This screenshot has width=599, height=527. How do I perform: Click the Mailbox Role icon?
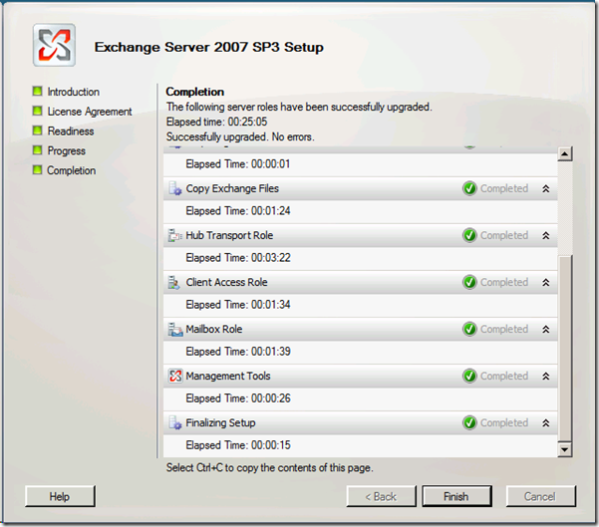point(175,329)
